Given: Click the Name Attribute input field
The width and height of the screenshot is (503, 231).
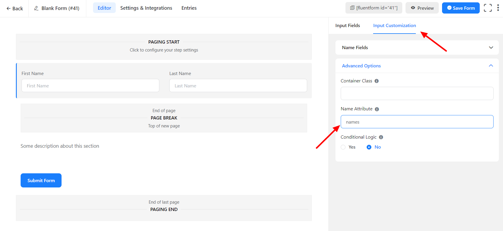Looking at the screenshot, I should [x=417, y=122].
